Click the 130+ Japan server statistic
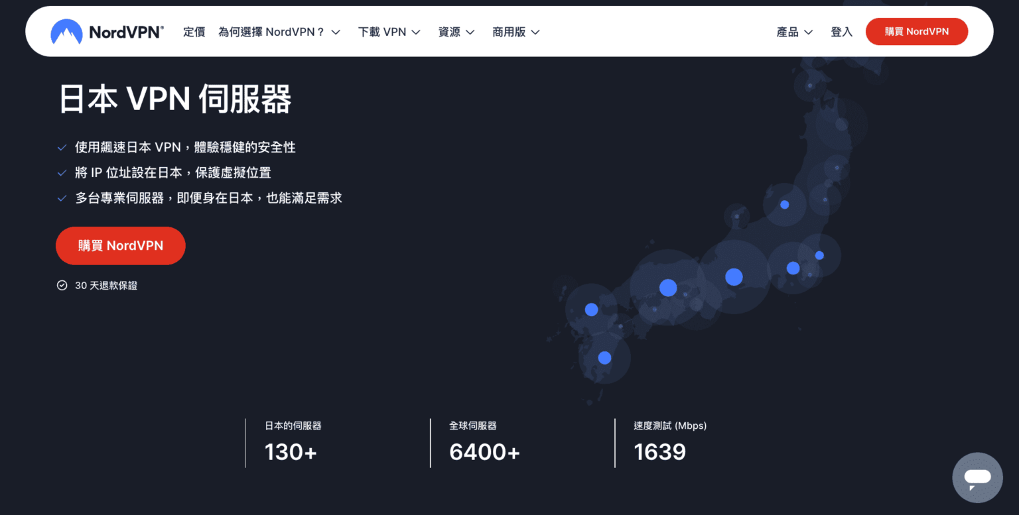Screen dimensions: 1019x515 [x=291, y=451]
